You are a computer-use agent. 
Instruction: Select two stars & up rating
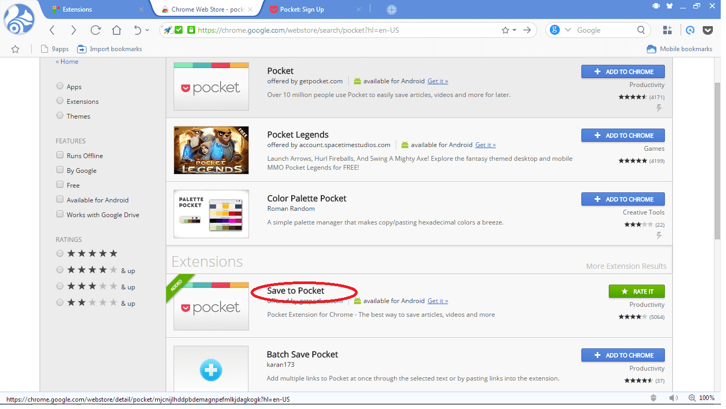tap(60, 303)
